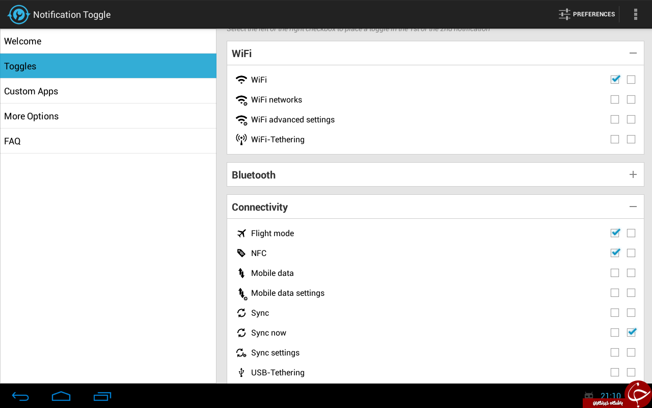
Task: Uncheck Sync now second notification checkbox
Action: click(x=631, y=332)
